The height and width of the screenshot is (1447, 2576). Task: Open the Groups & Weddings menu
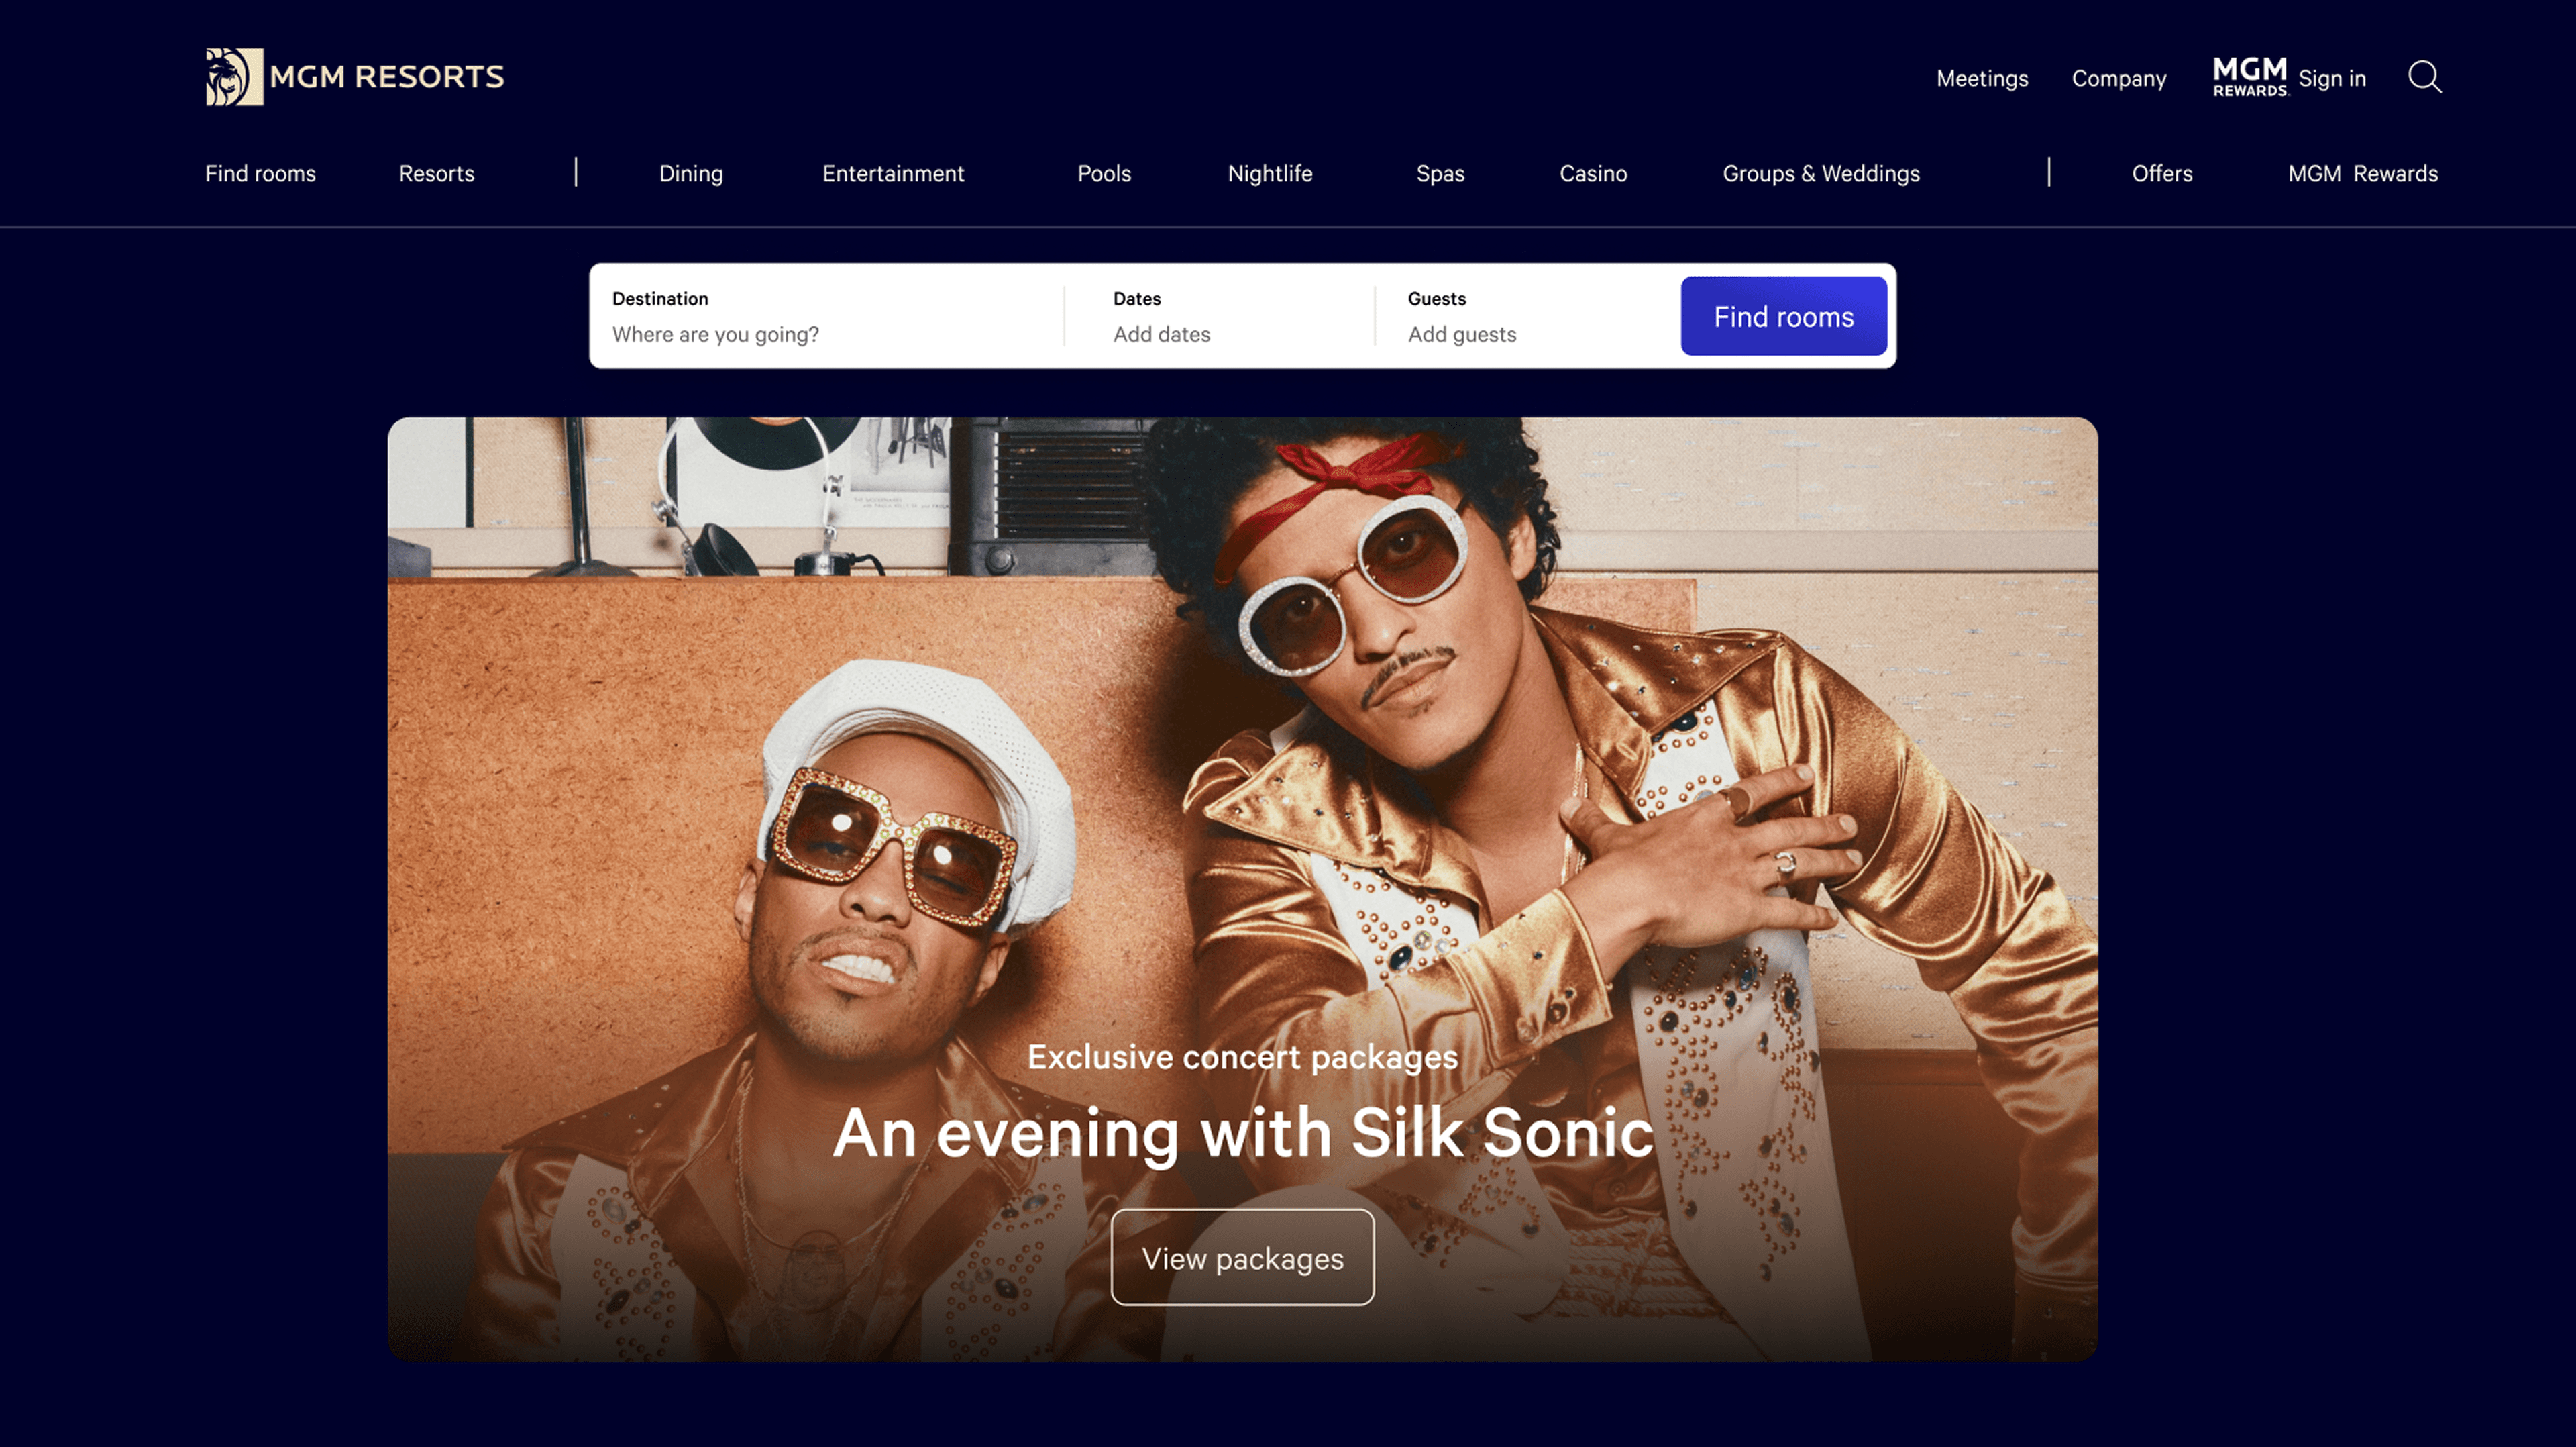pyautogui.click(x=1821, y=173)
